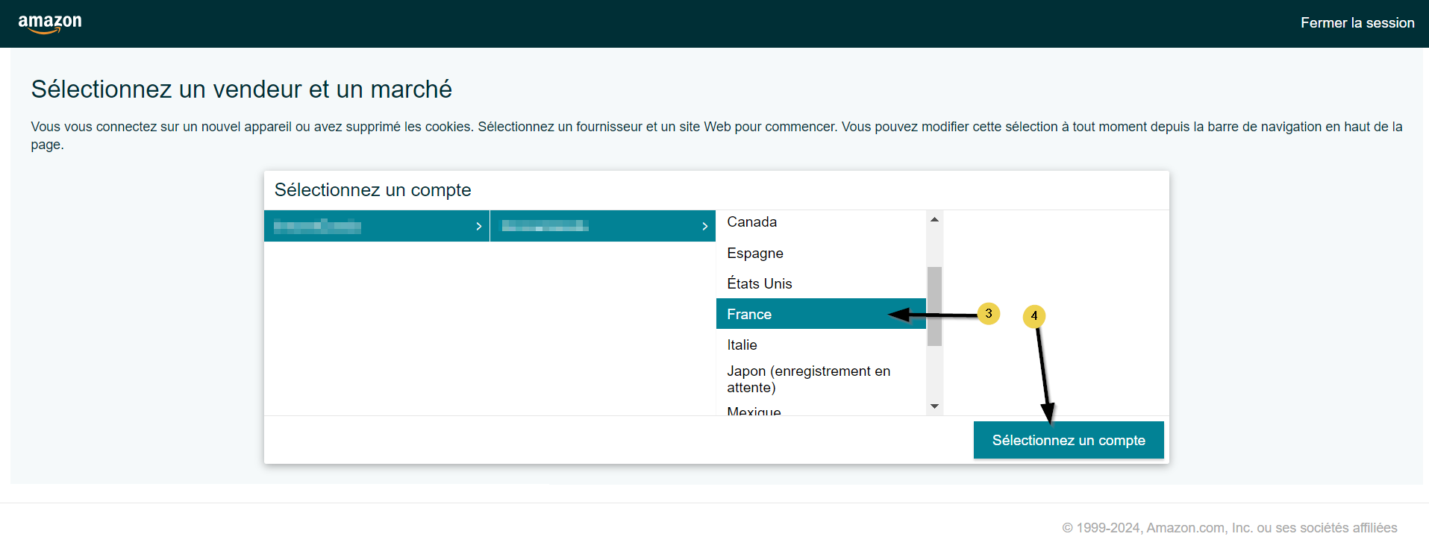Image resolution: width=1429 pixels, height=560 pixels.
Task: Choose Espagne from the marketplace list
Action: 754,254
